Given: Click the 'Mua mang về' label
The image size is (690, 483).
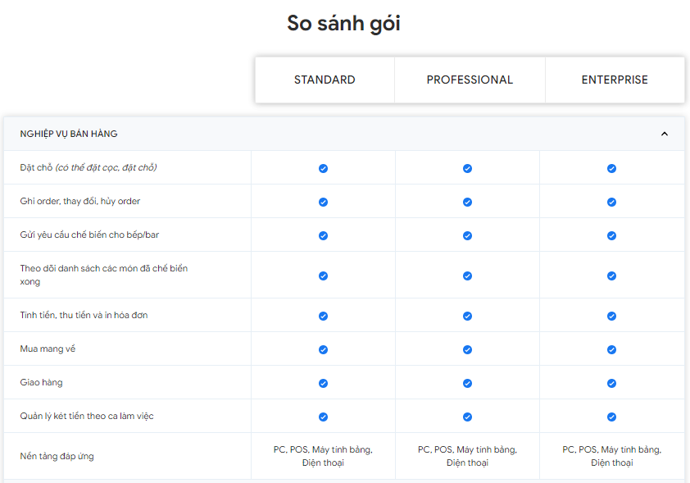Looking at the screenshot, I should 48,349.
